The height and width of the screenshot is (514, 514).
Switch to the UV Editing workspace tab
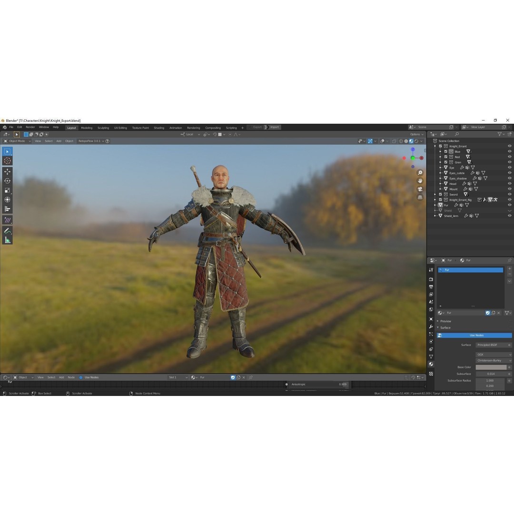120,128
